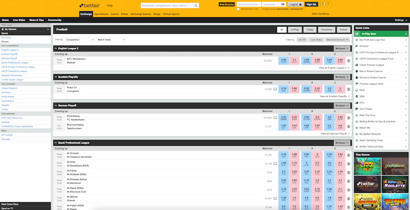
Task: Expand the Settings menu
Action: [x=401, y=20]
